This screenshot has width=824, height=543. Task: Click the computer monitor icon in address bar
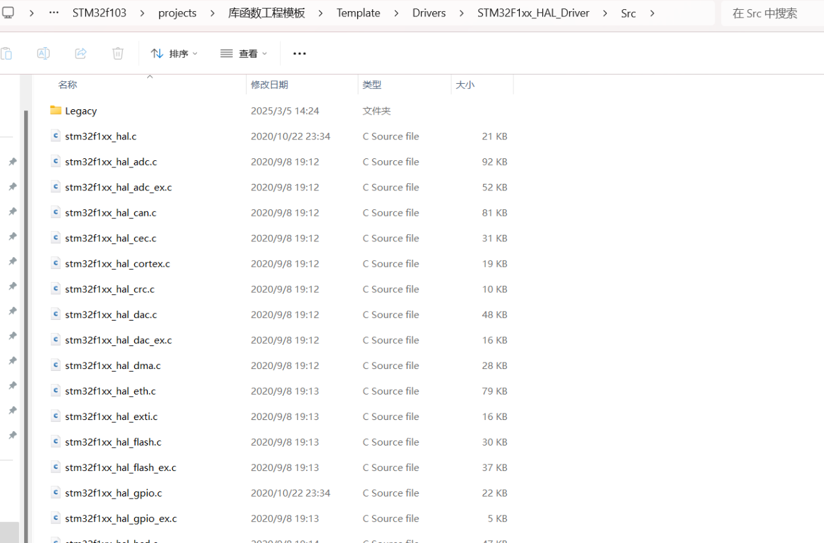pyautogui.click(x=8, y=12)
